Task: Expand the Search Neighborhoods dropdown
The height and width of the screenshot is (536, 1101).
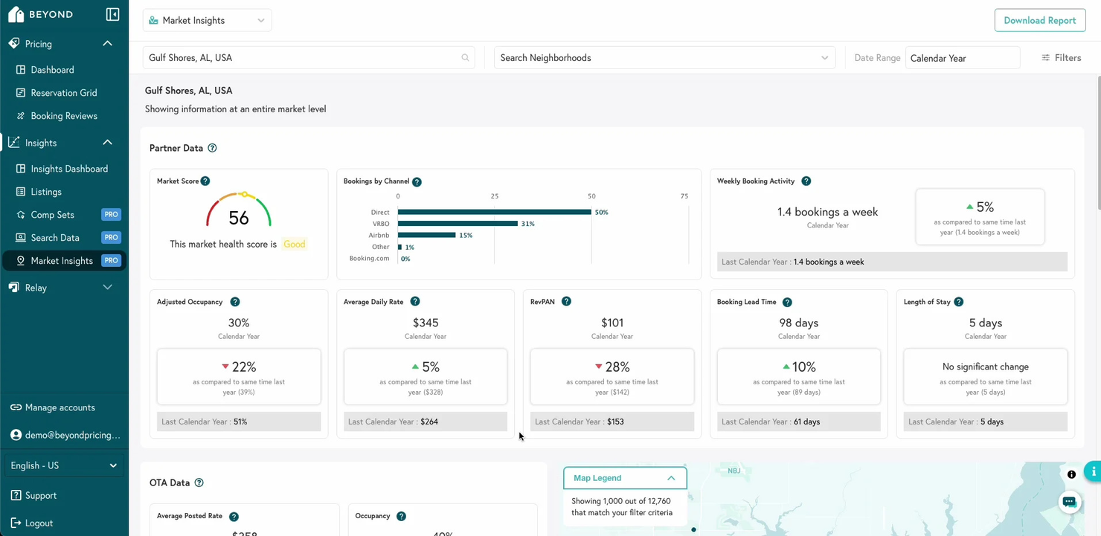Action: coord(824,57)
